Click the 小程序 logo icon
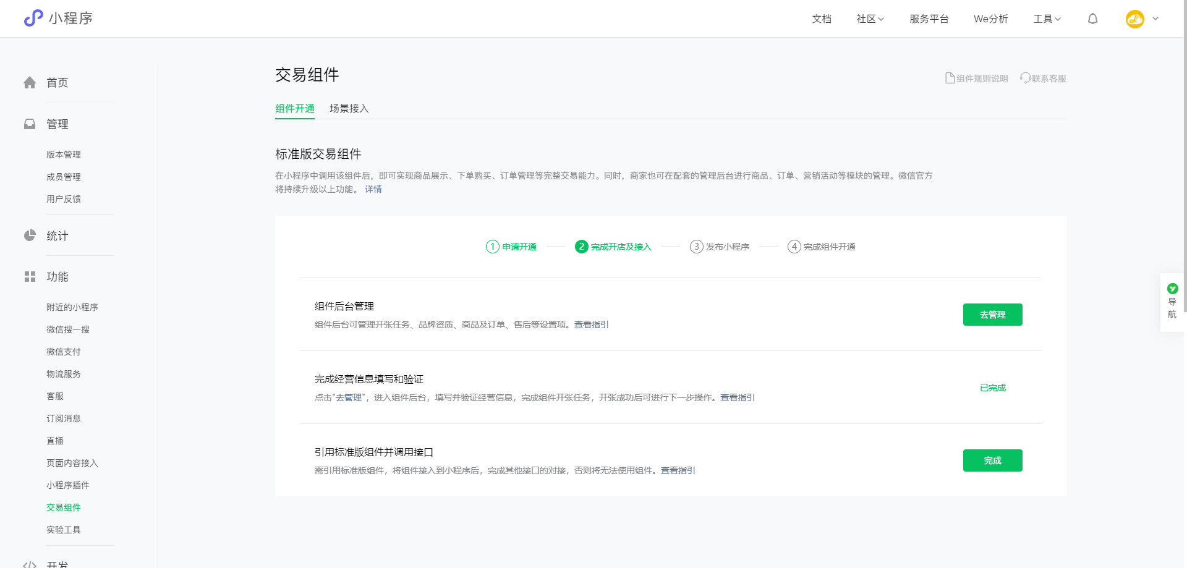The width and height of the screenshot is (1187, 568). (x=33, y=19)
